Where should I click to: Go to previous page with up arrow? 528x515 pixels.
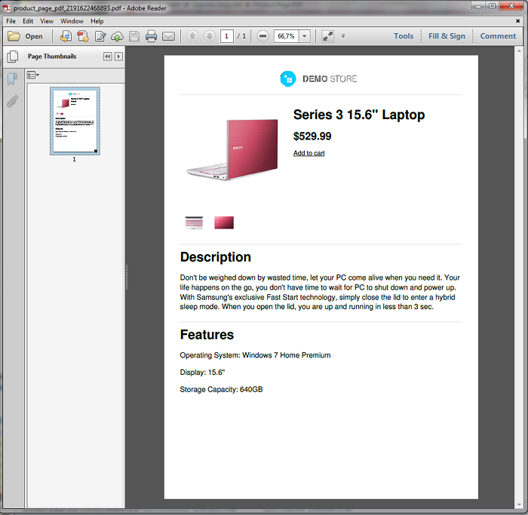click(x=192, y=36)
